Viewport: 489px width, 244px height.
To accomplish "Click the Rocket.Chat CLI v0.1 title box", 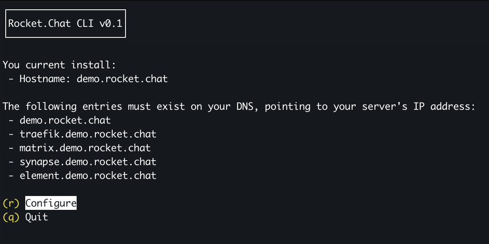I will pos(65,23).
